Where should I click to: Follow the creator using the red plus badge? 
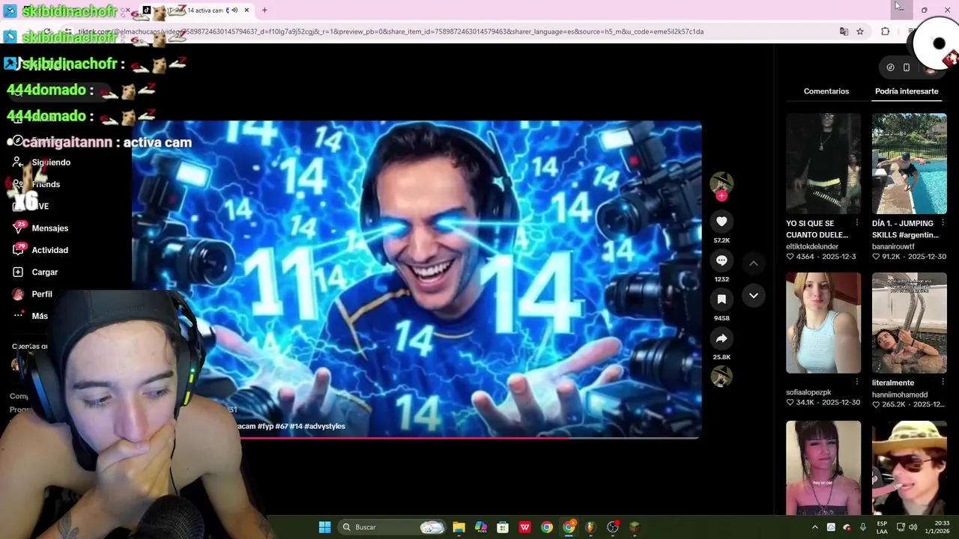(721, 196)
